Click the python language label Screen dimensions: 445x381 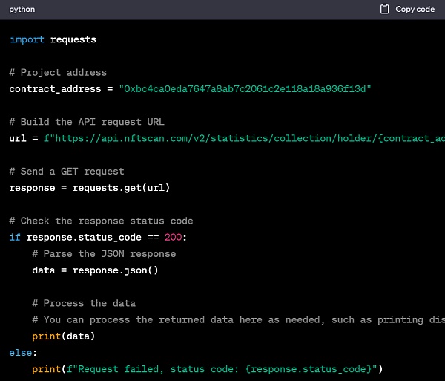(x=22, y=10)
